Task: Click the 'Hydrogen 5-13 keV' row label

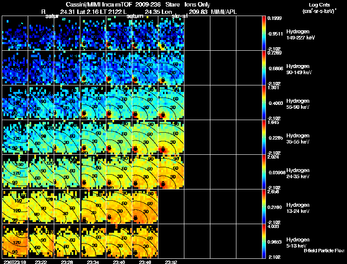Action: coord(298,243)
